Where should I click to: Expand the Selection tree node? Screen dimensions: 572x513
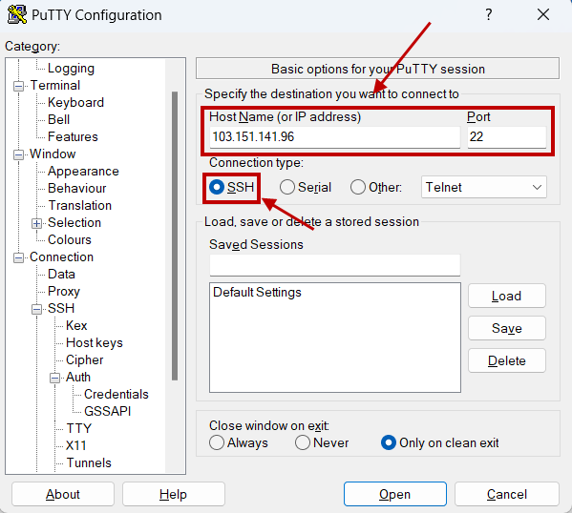click(x=36, y=223)
